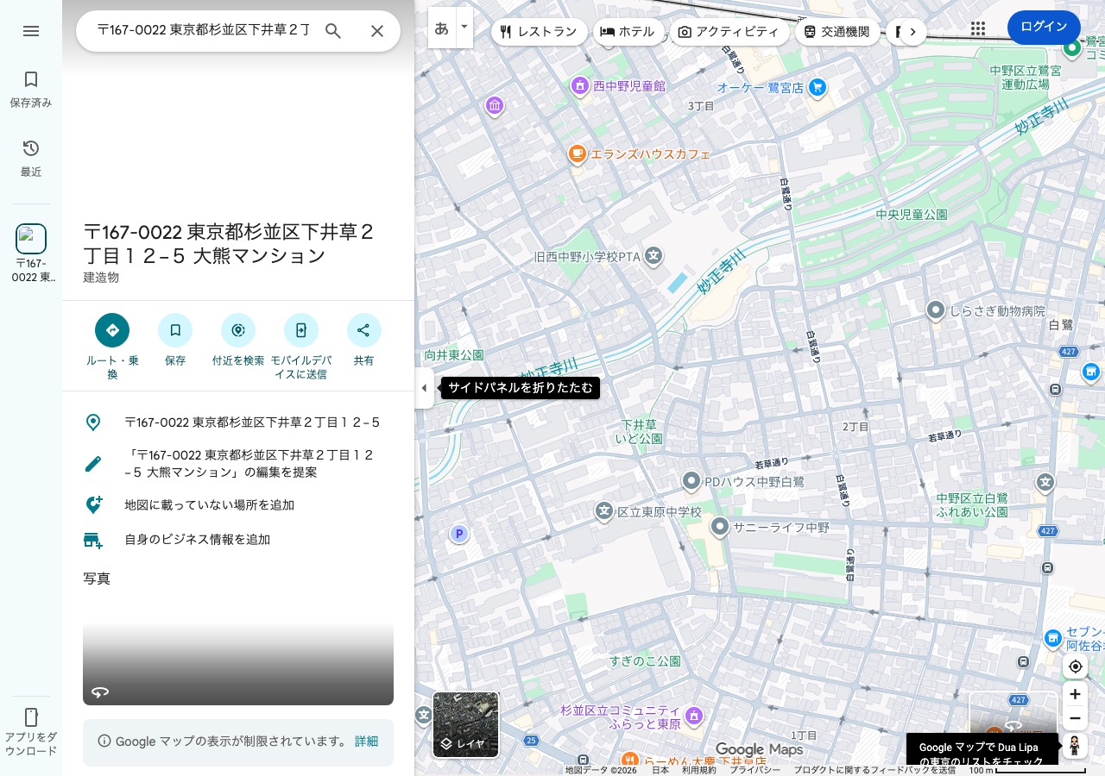The image size is (1105, 776).
Task: Click the 下井草いど公園 label
Action: click(639, 432)
